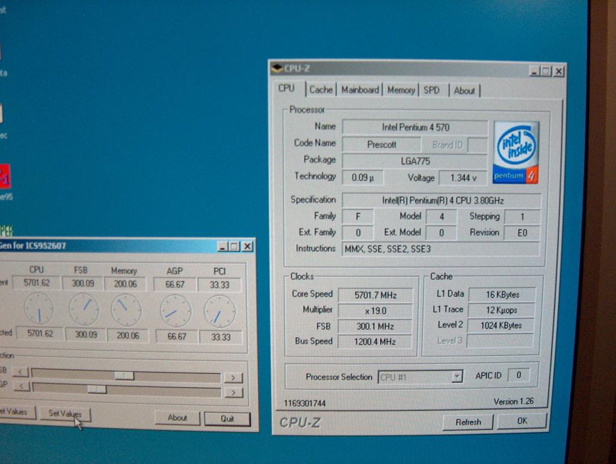
Task: Select the Memory tab in CPU-Z
Action: (x=401, y=90)
